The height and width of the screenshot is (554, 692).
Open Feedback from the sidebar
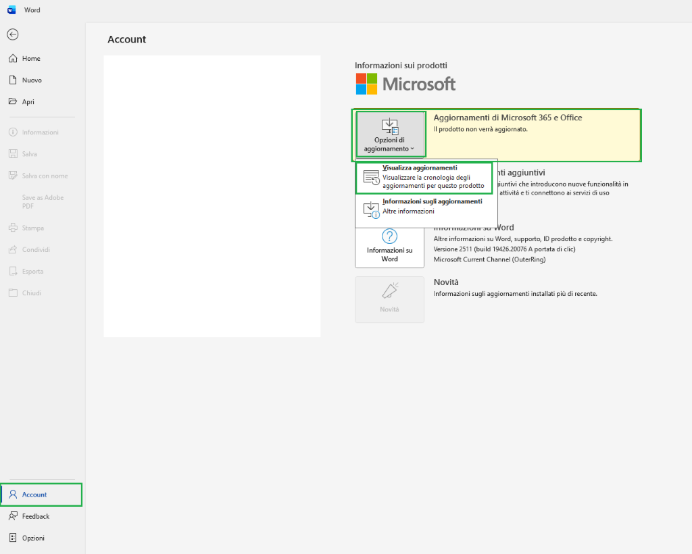point(41,516)
